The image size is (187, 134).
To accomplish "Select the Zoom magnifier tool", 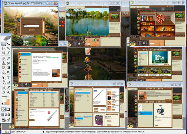I will 8,92.
